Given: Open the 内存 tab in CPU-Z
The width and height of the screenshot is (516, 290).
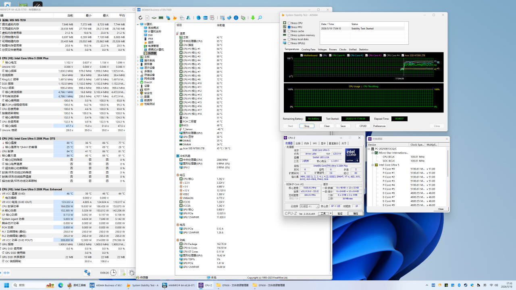Looking at the screenshot, I should [306, 143].
